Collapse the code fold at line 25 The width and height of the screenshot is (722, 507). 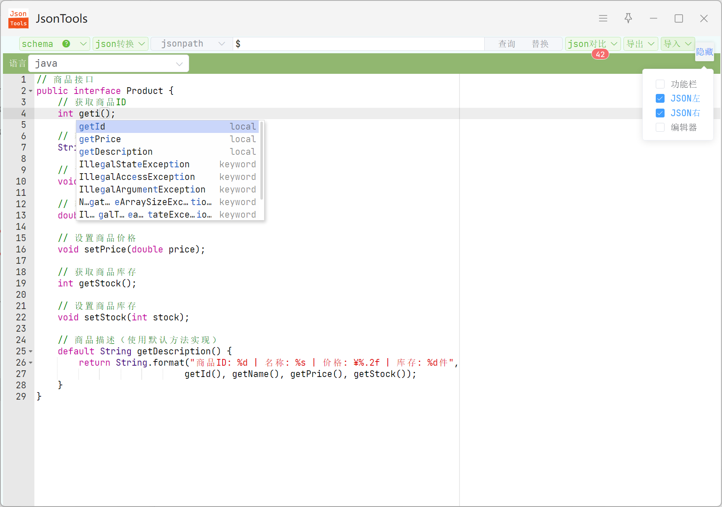[31, 351]
